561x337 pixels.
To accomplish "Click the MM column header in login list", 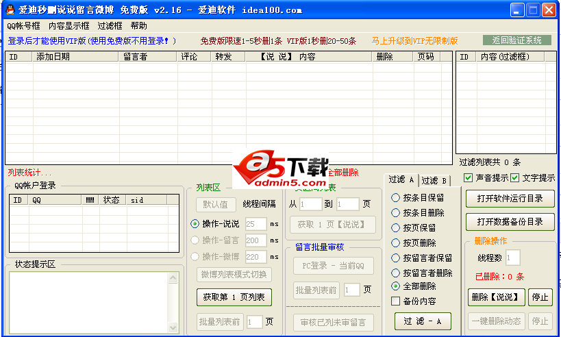I will 90,200.
